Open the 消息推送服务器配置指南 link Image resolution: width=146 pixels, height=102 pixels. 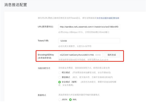108,18
